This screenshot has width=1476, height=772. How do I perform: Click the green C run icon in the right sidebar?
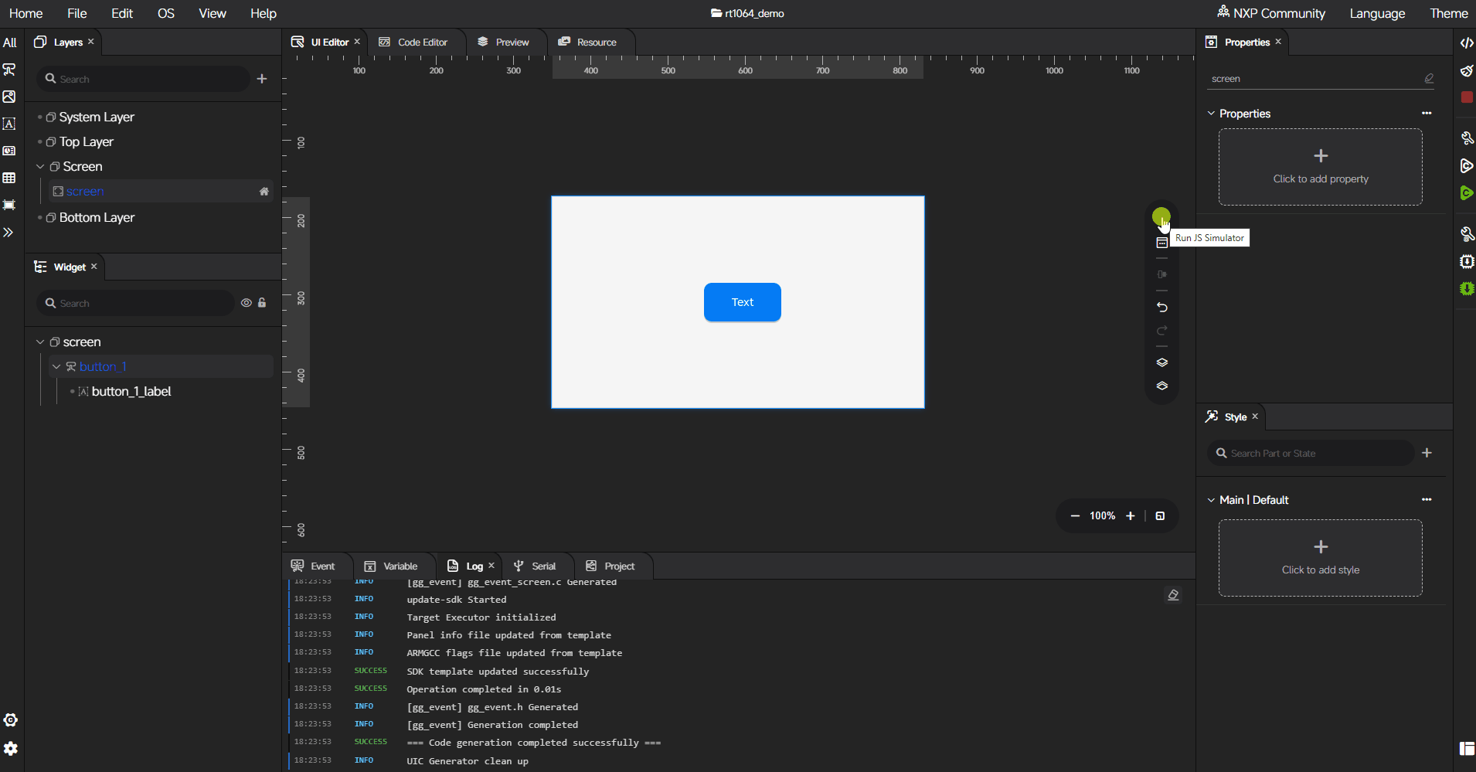[x=1466, y=192]
